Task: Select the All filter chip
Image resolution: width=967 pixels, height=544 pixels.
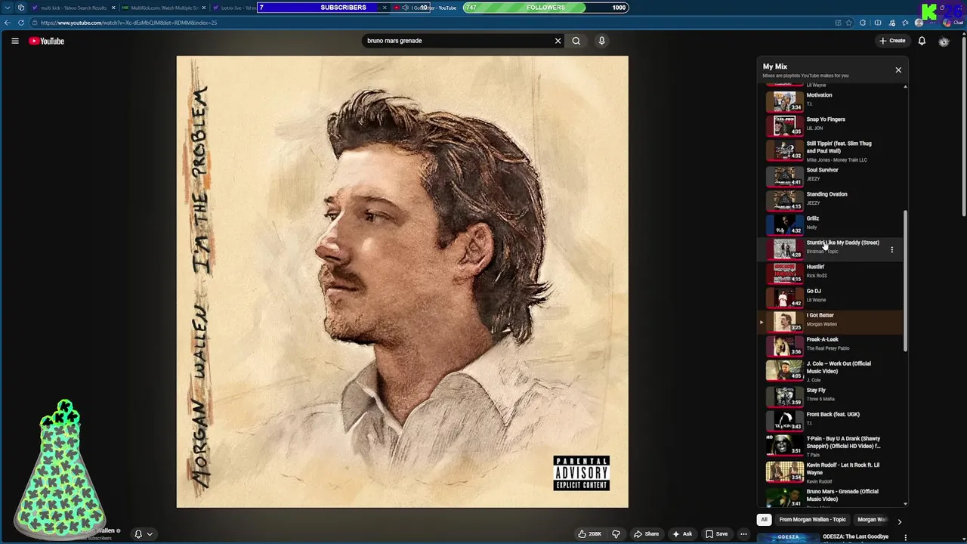Action: [x=764, y=520]
